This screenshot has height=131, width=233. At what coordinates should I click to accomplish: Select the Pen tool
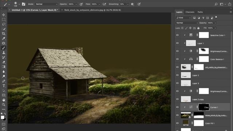pyautogui.click(x=4, y=81)
